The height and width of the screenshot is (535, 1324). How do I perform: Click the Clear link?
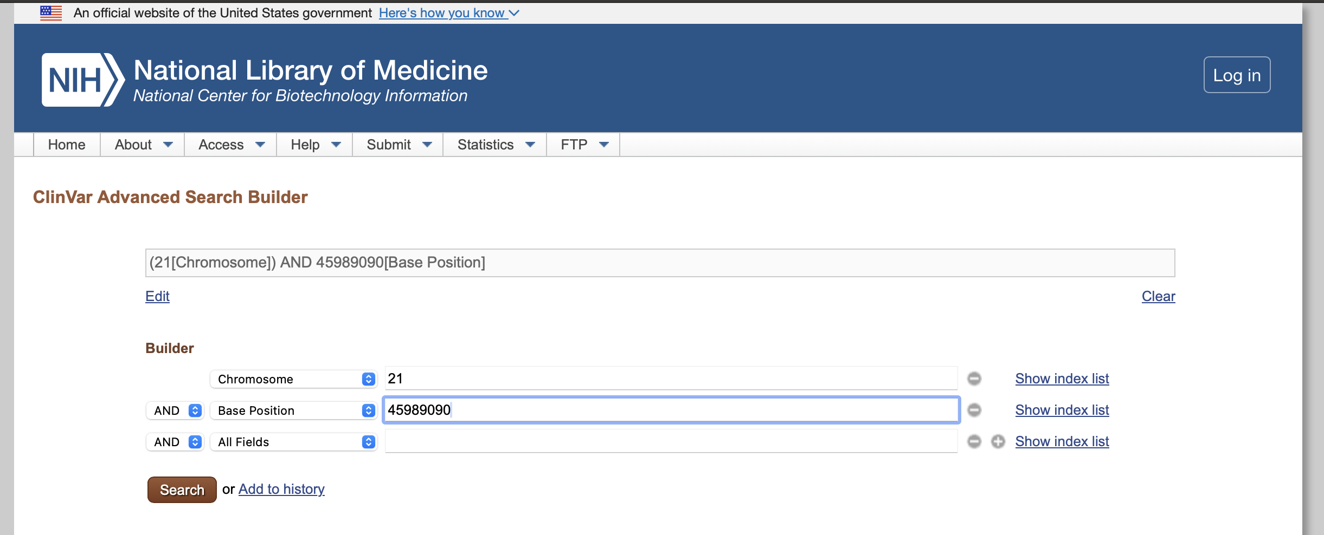click(x=1158, y=296)
